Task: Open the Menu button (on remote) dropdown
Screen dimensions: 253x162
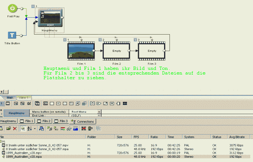Action: [x=99, y=112]
